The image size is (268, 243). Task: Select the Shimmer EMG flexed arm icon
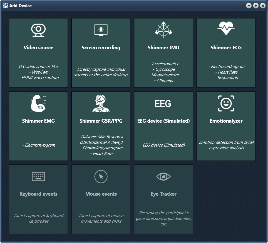point(38,103)
